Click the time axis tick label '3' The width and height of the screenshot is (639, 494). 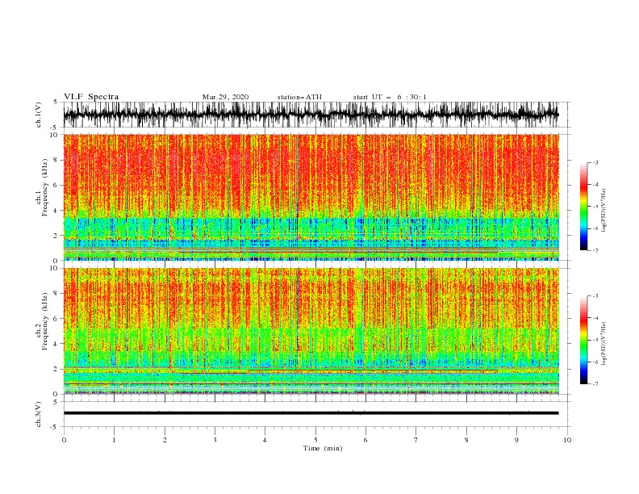[x=215, y=440]
